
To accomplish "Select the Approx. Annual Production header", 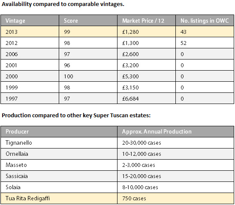I will pyautogui.click(x=176, y=131).
